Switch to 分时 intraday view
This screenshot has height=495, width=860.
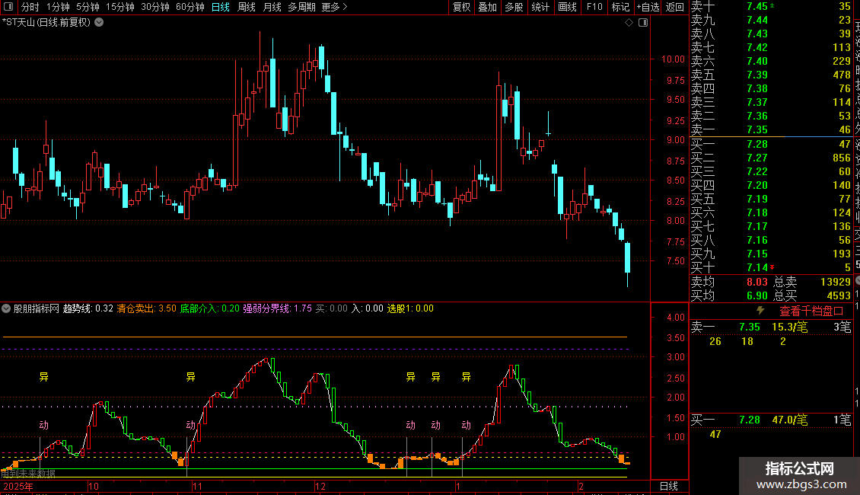click(x=30, y=7)
